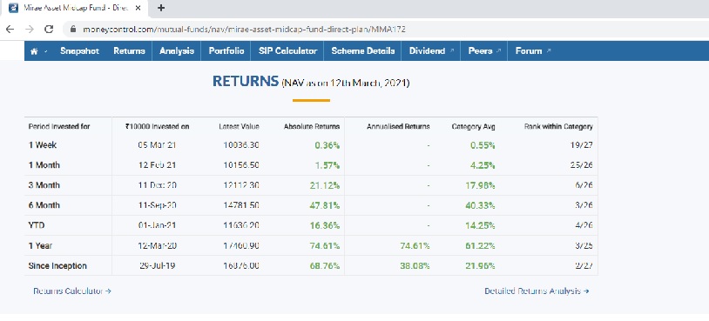Click the '6 Month' row label
Image resolution: width=709 pixels, height=321 pixels.
coord(44,205)
